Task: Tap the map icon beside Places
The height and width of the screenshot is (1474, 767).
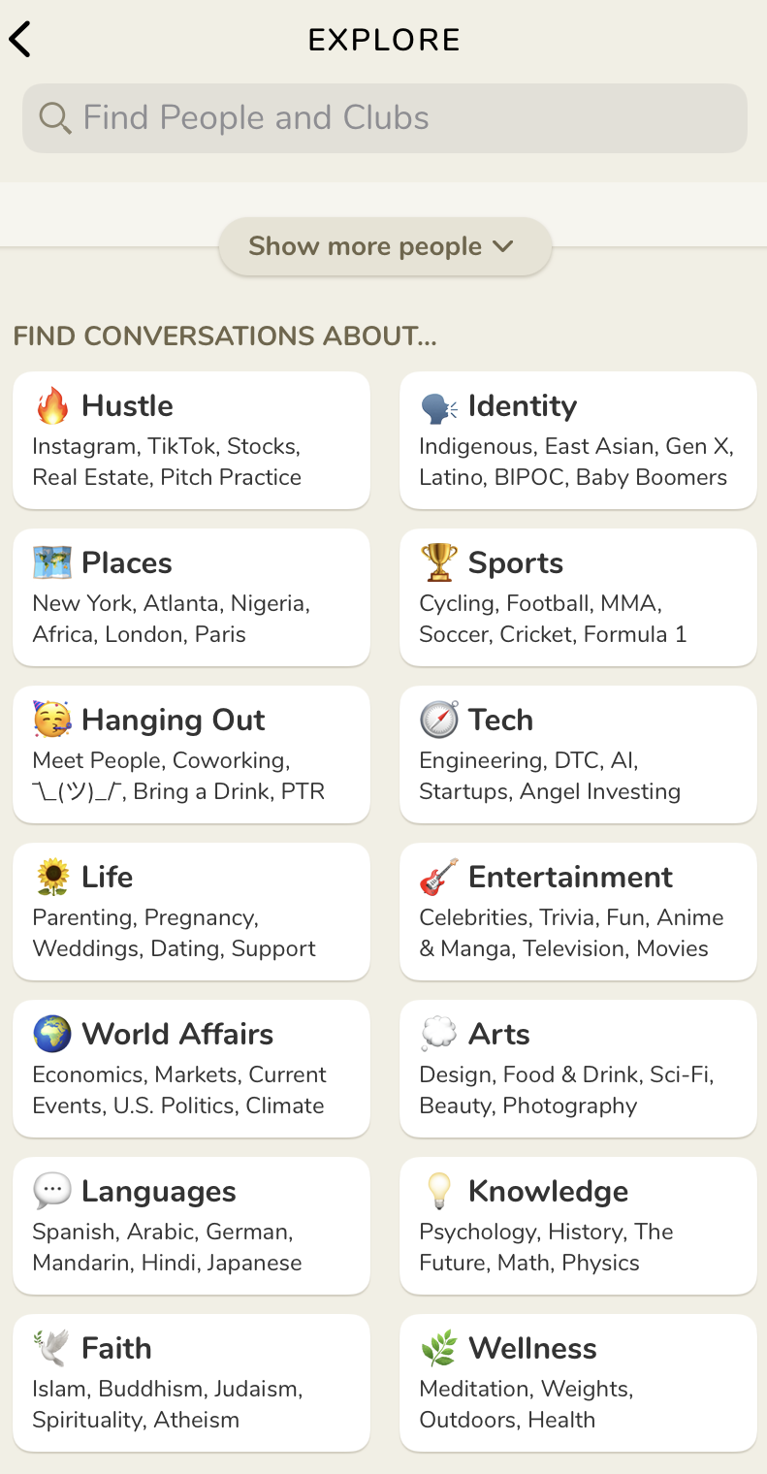Action: click(x=52, y=563)
